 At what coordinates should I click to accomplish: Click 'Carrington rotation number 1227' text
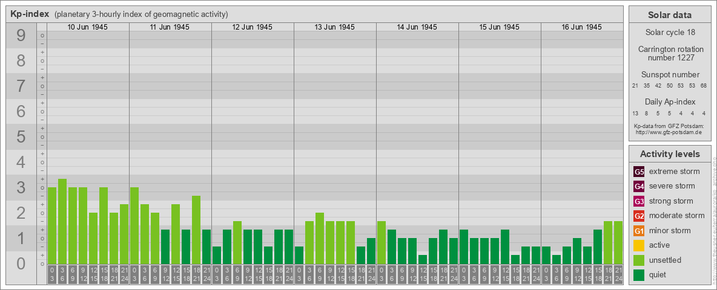click(670, 53)
